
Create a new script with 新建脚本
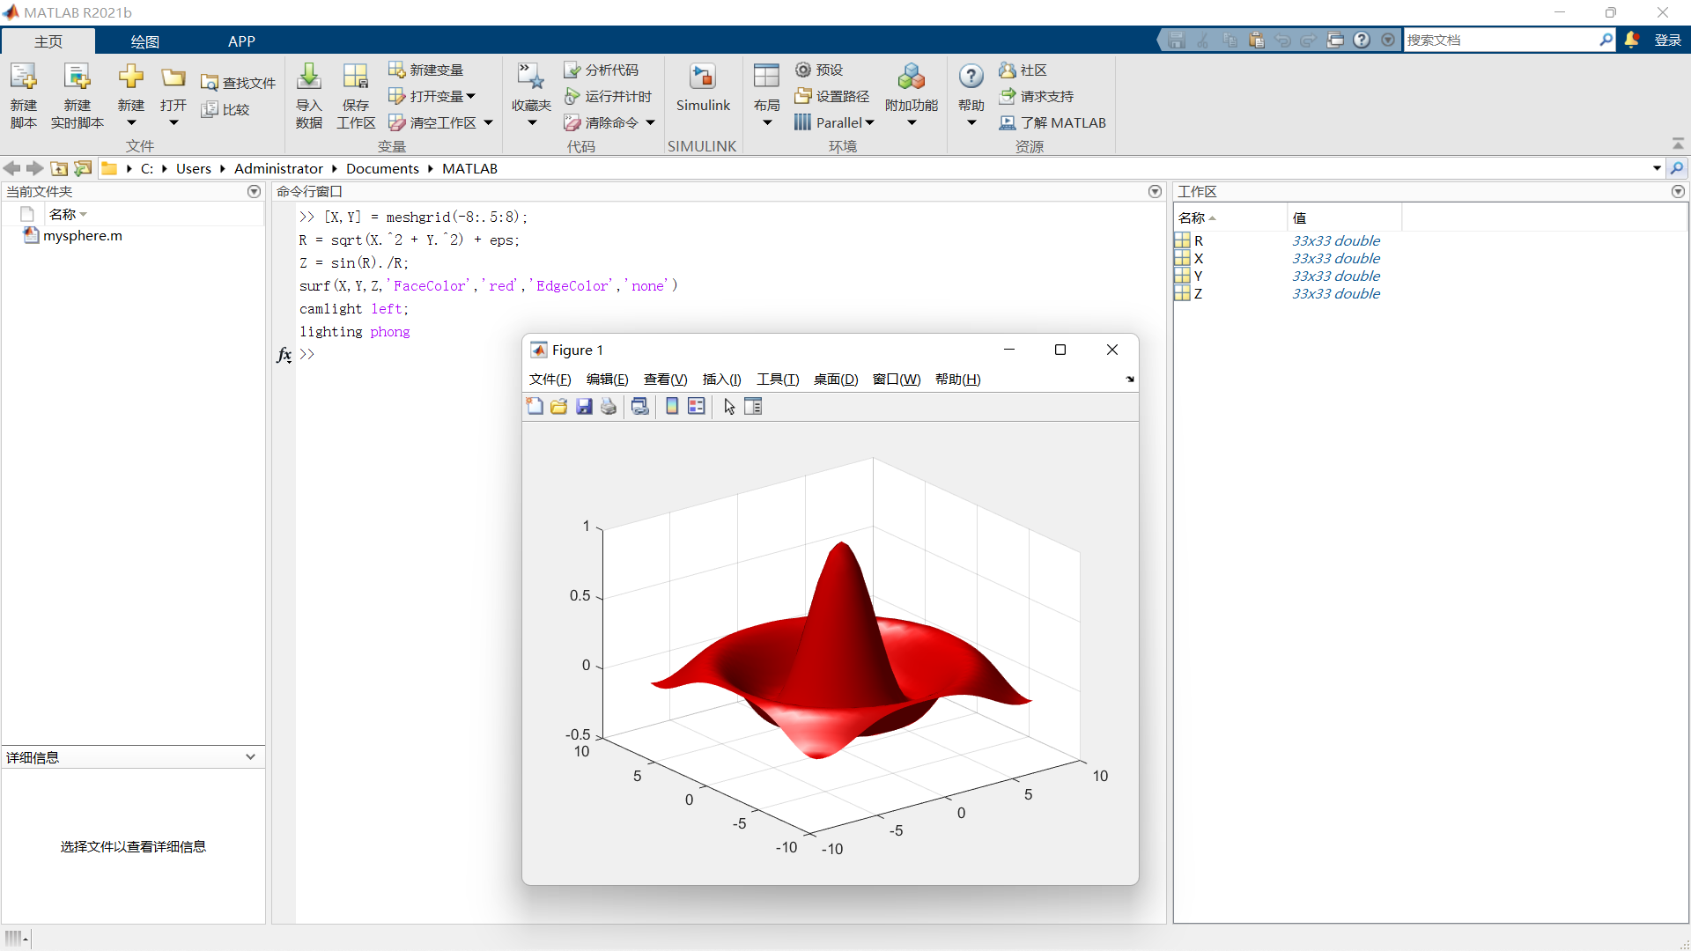[24, 95]
